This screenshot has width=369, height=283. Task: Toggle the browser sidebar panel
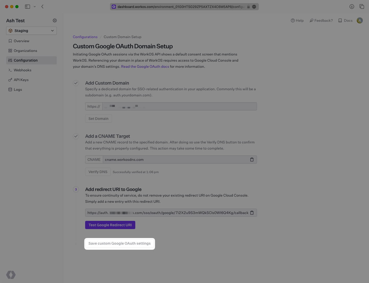click(x=28, y=7)
